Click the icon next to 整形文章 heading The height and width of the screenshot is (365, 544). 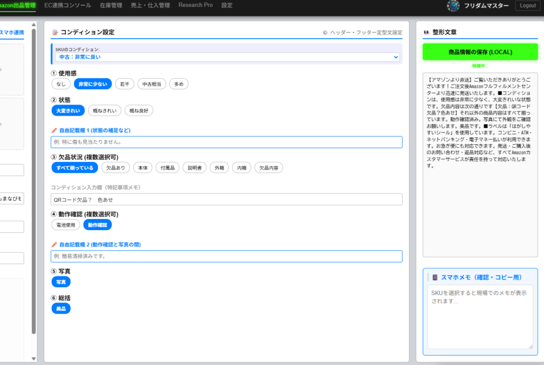(427, 32)
